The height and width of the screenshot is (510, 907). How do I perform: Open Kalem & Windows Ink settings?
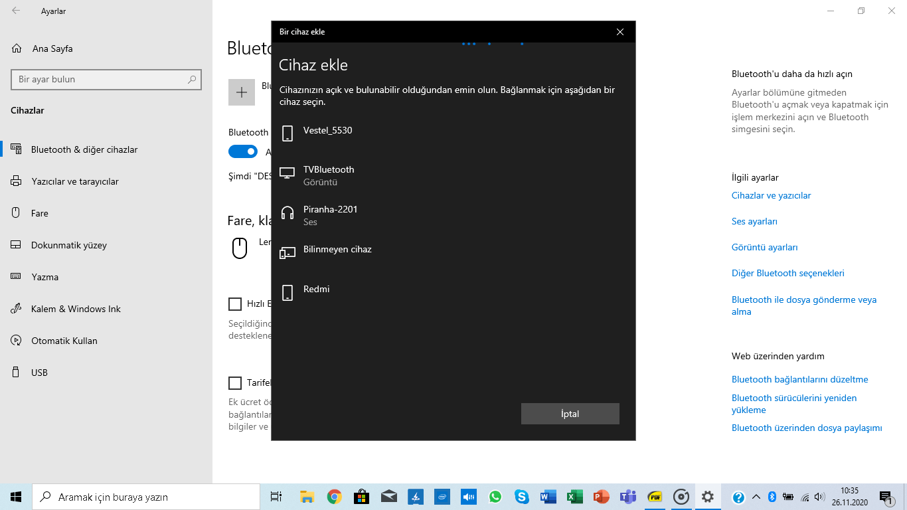coord(106,309)
